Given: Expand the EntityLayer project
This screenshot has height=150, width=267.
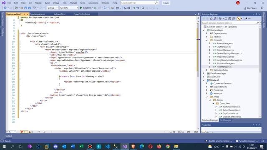Looking at the screenshot, I should click(x=204, y=77).
